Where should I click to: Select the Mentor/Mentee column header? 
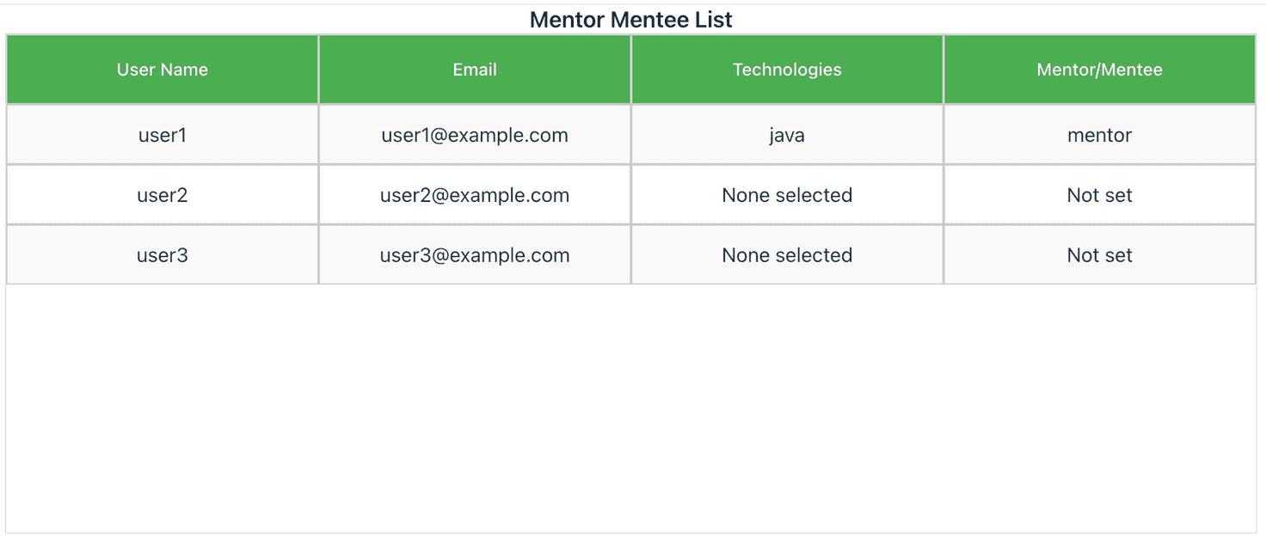pos(1099,70)
